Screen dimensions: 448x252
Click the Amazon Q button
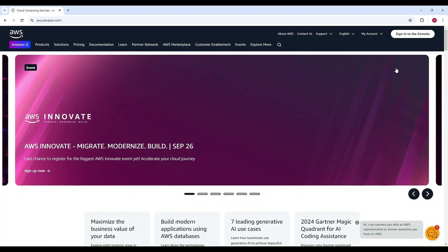point(20,45)
